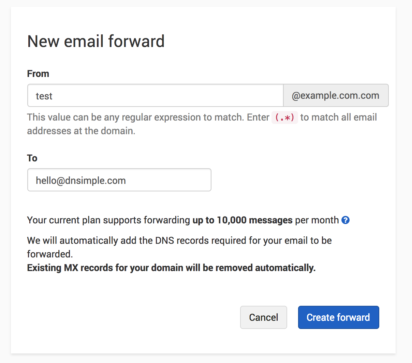Select the From field label
Screen dimensions: 412x363
38,74
